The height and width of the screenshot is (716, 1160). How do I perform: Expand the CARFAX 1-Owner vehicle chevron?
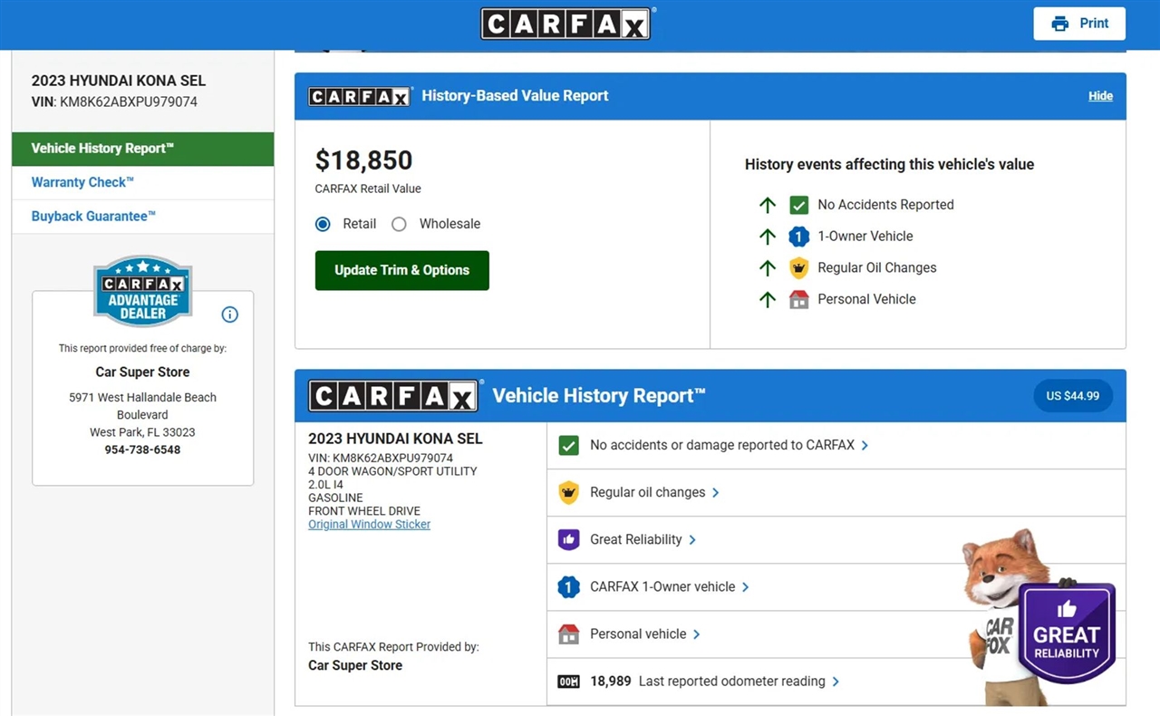click(x=745, y=587)
